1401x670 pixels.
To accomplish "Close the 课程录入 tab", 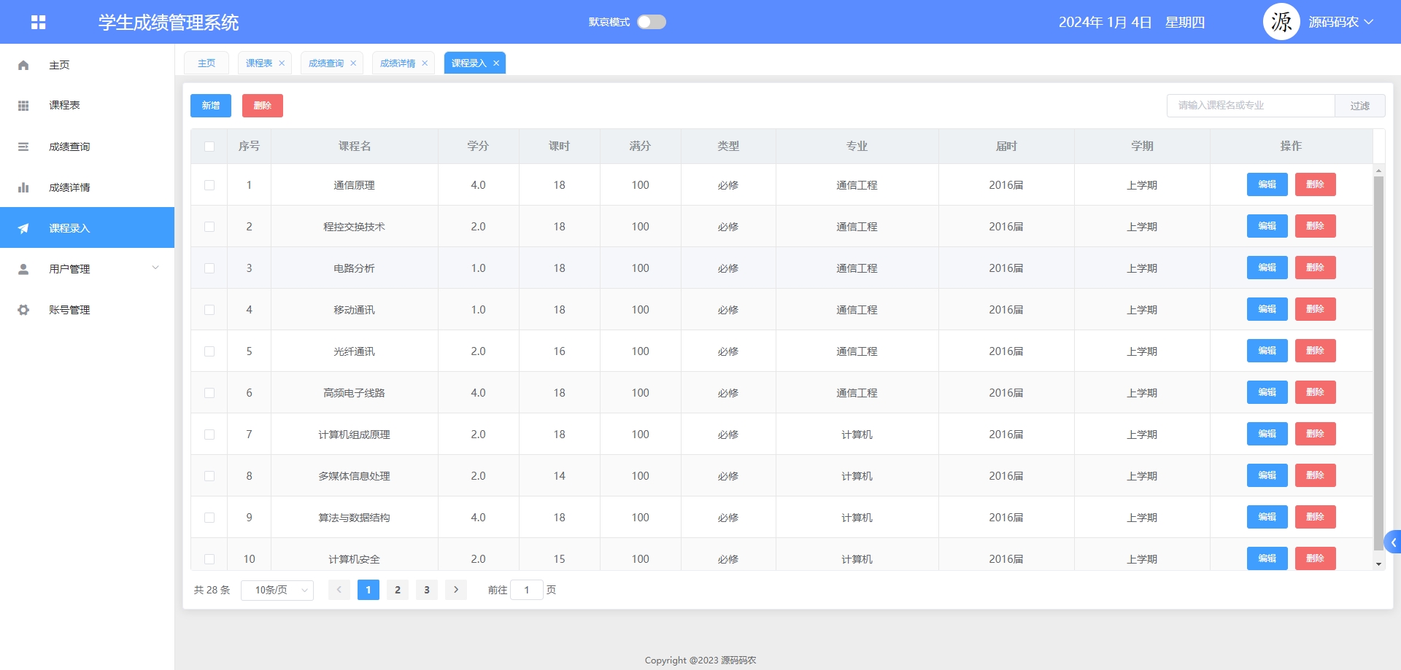I will click(496, 63).
